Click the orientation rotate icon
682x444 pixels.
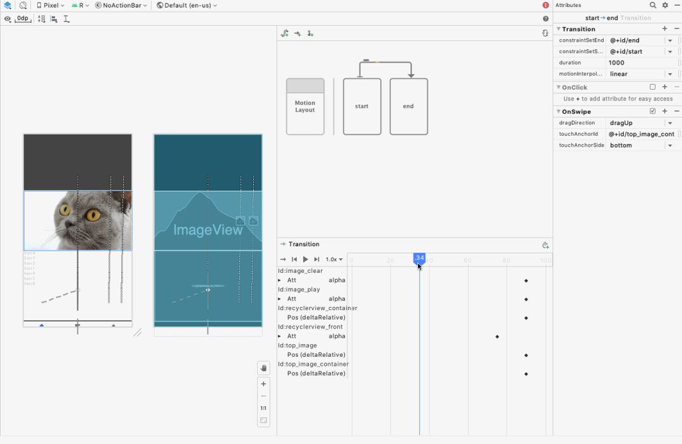click(x=23, y=5)
